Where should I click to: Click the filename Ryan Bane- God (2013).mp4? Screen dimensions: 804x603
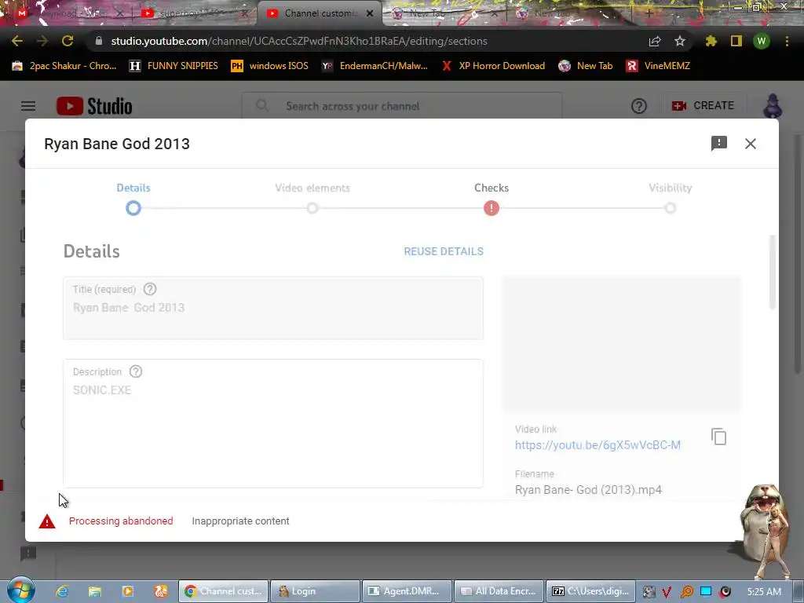click(x=588, y=490)
